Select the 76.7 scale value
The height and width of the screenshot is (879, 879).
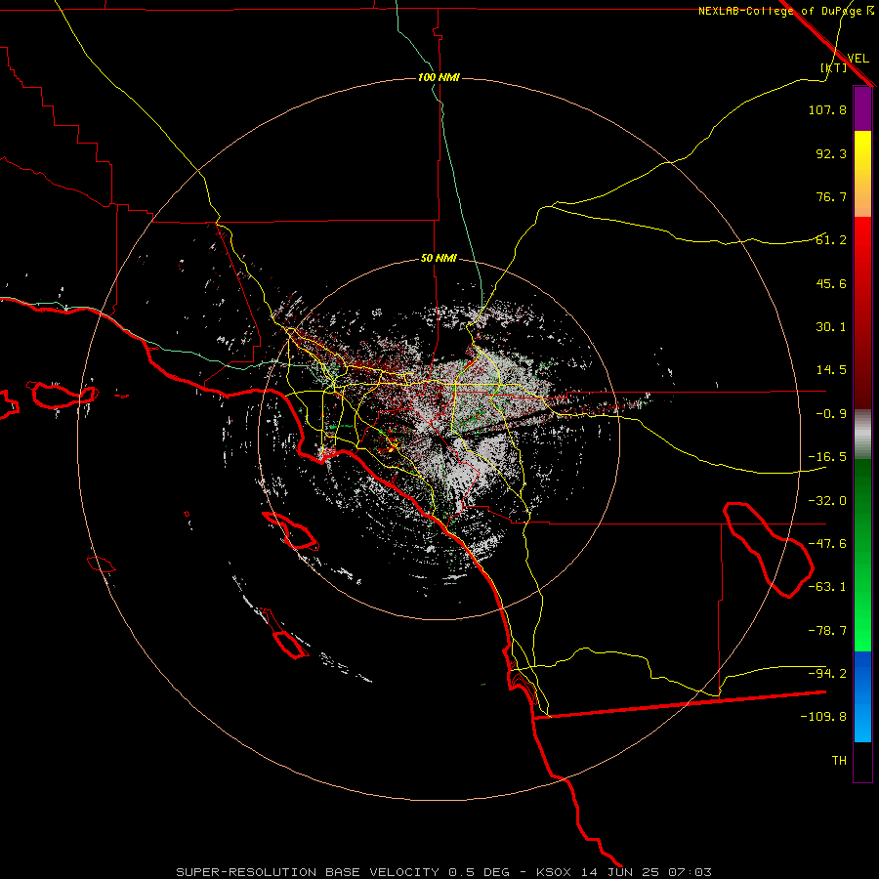(x=831, y=196)
